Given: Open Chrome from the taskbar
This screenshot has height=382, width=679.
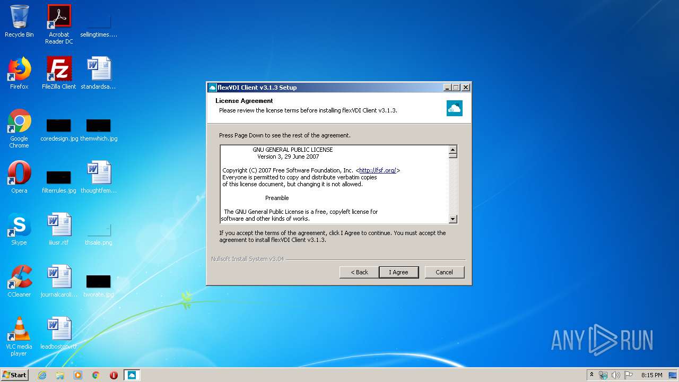Looking at the screenshot, I should pos(96,375).
